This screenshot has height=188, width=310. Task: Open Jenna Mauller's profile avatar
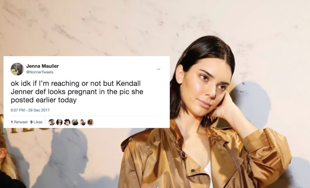click(x=17, y=69)
